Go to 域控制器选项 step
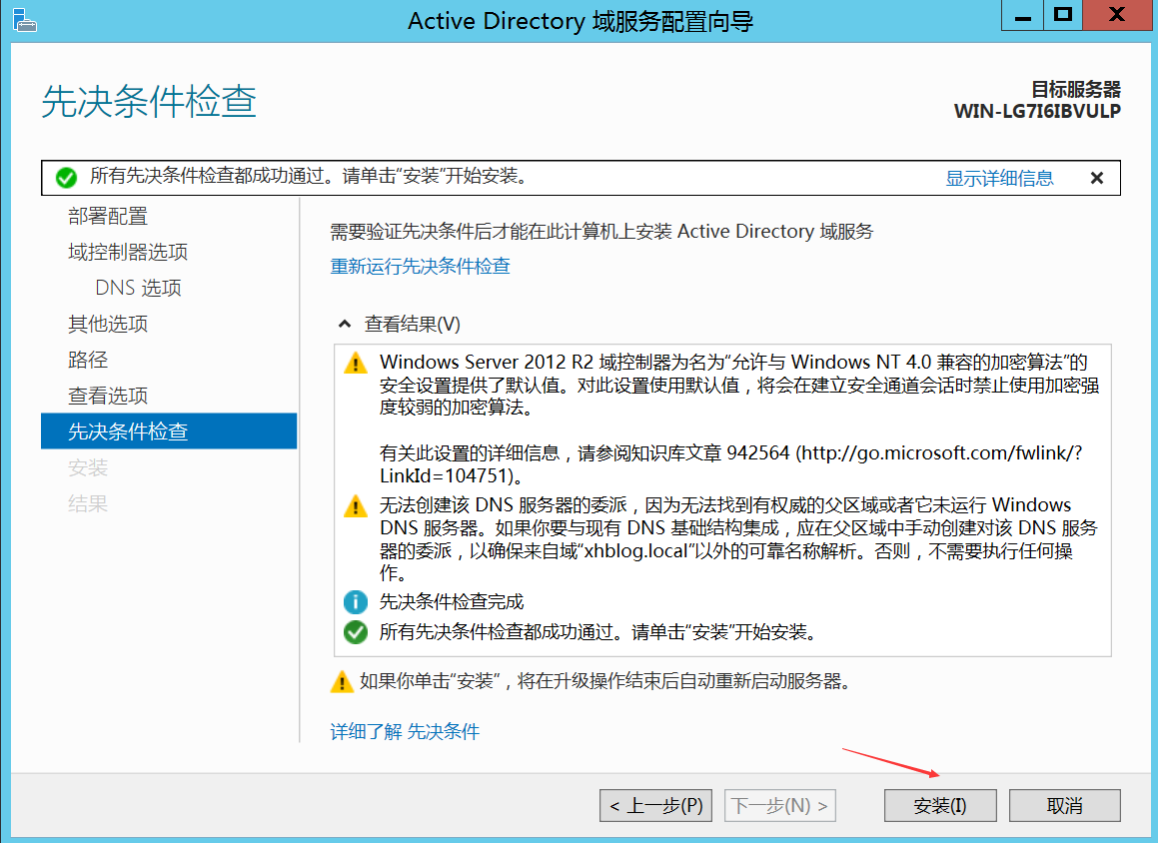1158x843 pixels. pyautogui.click(x=128, y=253)
